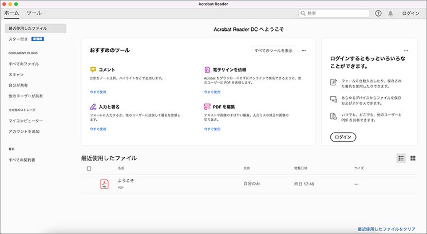Sort by the 名前 column header

[121, 168]
